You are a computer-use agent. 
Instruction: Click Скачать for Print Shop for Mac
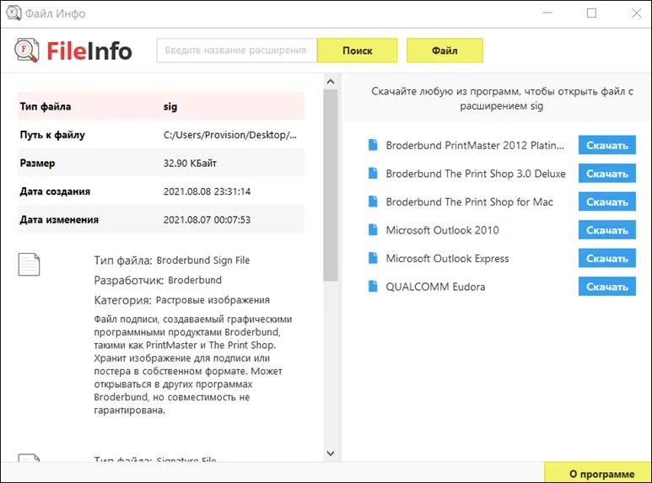pyautogui.click(x=606, y=201)
